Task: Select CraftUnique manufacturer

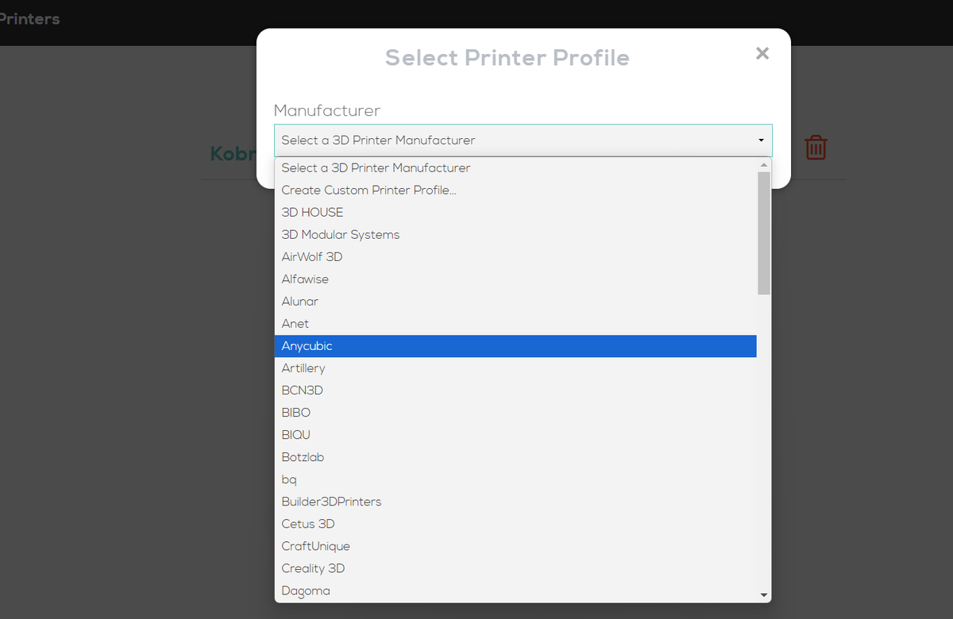Action: click(315, 546)
